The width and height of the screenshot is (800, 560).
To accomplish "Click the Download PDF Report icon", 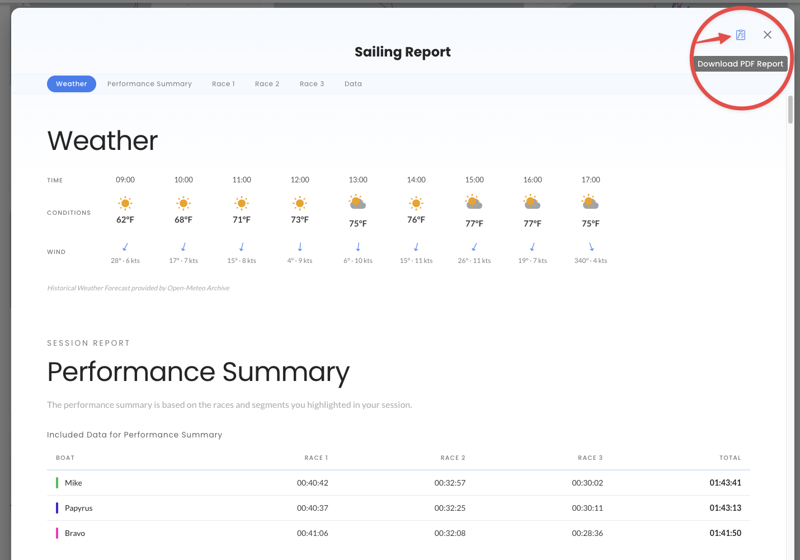I will [741, 35].
